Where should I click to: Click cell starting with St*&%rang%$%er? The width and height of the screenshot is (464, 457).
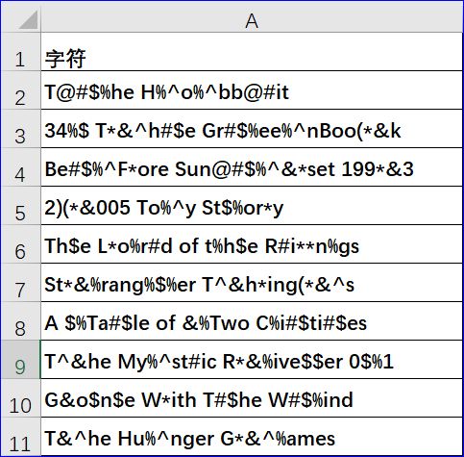click(252, 283)
